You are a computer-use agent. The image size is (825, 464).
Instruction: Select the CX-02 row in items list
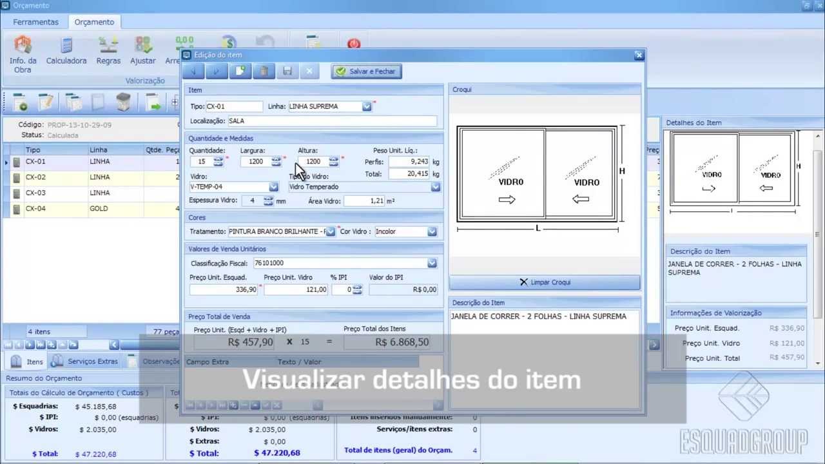92,177
